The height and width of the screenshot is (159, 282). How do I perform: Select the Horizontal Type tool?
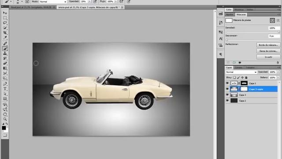coord(5,89)
